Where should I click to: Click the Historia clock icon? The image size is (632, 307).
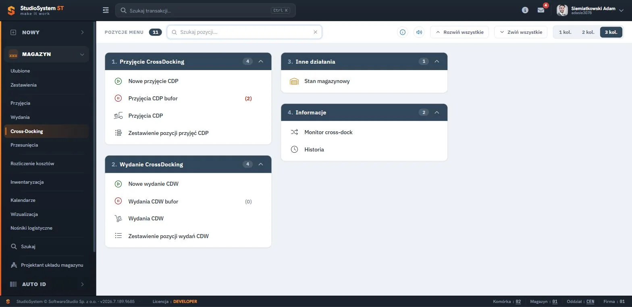(x=294, y=149)
